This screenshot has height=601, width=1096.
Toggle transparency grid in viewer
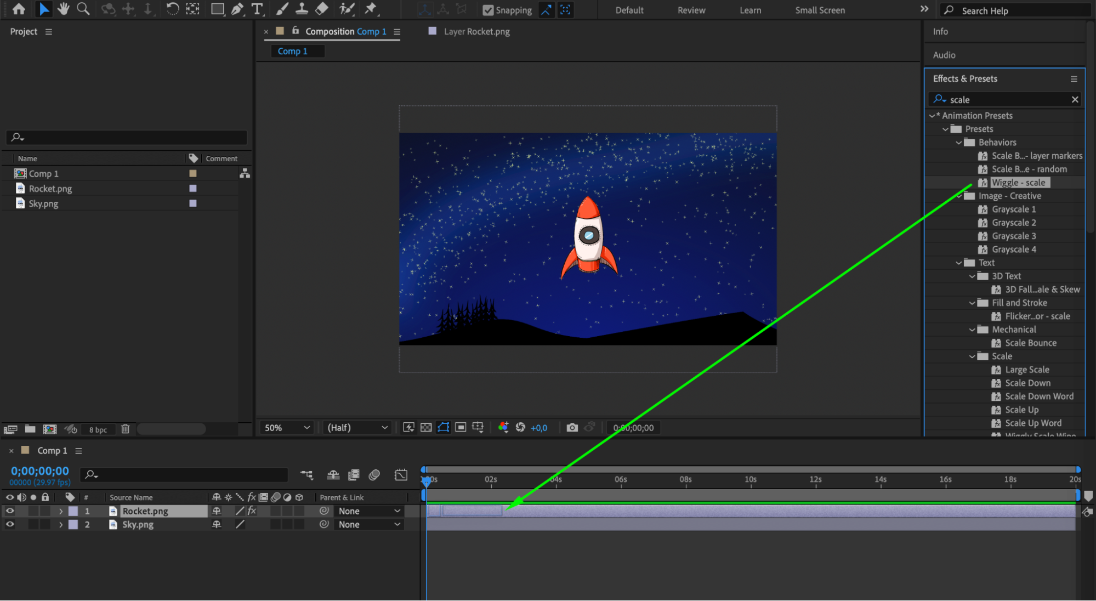tap(426, 428)
